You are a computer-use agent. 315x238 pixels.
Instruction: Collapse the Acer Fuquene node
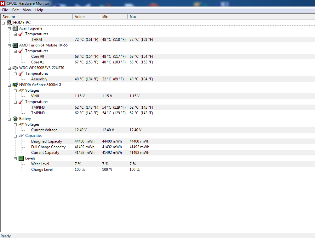pyautogui.click(x=9, y=29)
